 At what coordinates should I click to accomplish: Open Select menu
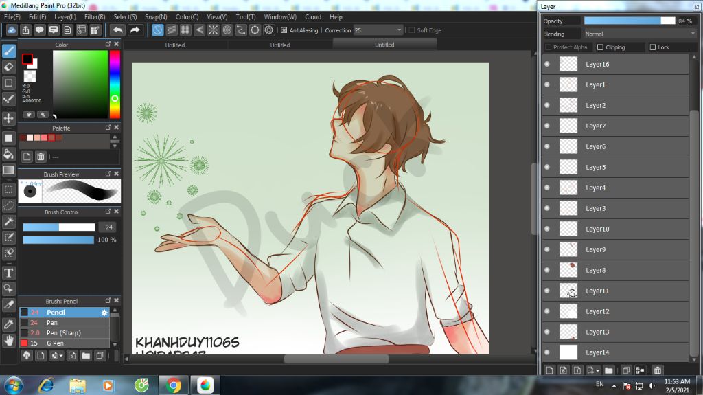point(125,16)
